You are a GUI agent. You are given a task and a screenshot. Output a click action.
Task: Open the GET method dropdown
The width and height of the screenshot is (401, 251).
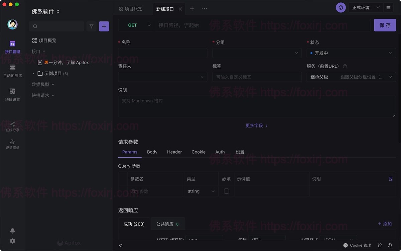tap(136, 25)
